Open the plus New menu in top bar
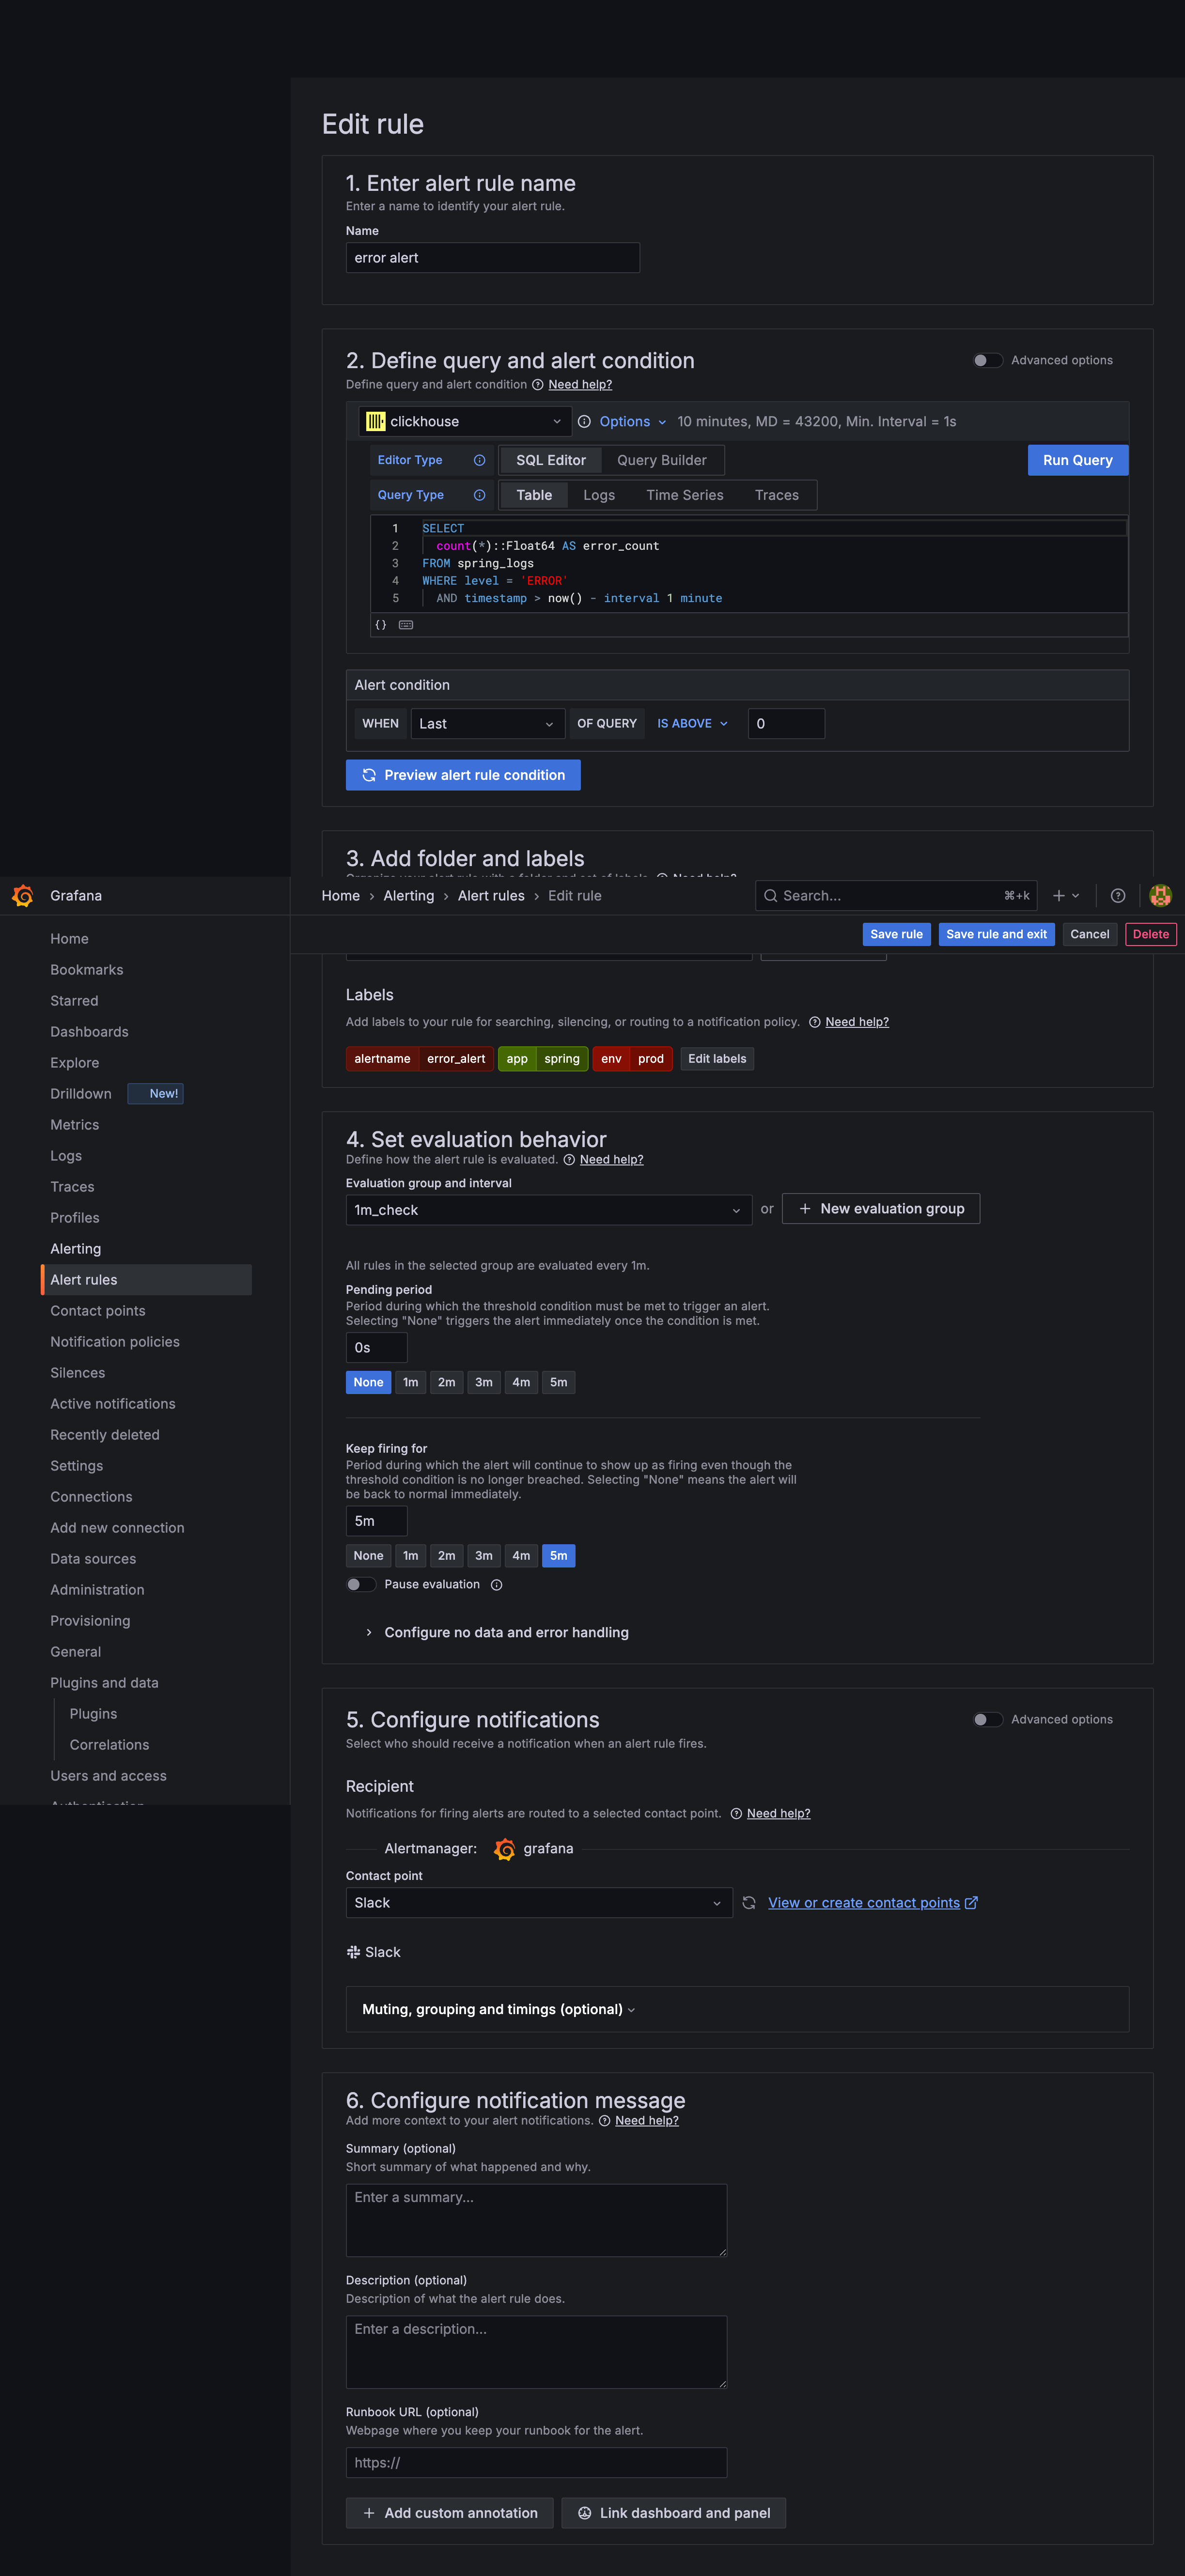 click(x=1066, y=895)
